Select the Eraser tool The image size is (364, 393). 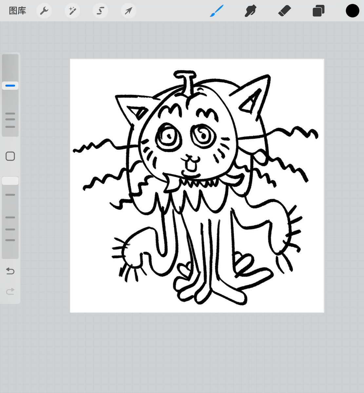point(284,11)
